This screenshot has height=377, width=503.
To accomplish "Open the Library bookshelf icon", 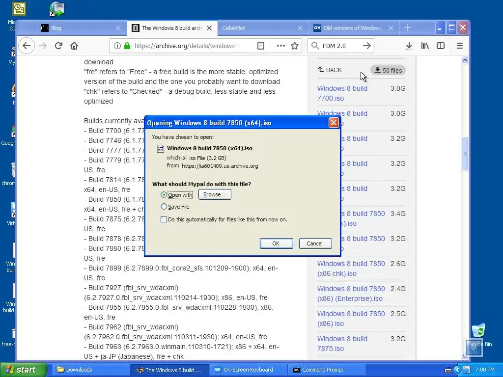I will (x=425, y=46).
